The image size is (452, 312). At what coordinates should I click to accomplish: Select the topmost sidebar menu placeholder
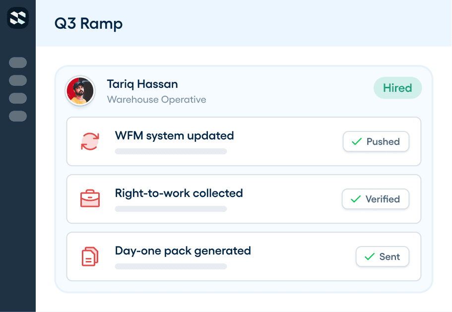pyautogui.click(x=18, y=62)
